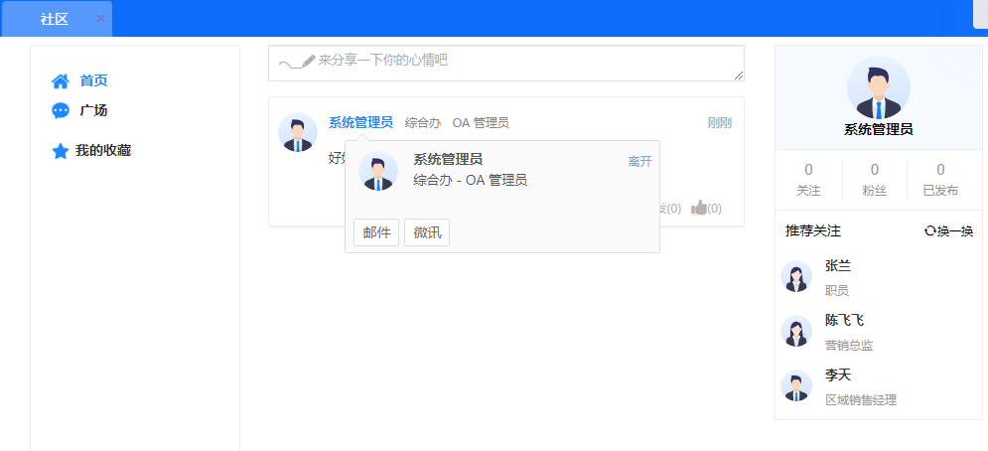Open the 广场 menu item
988x451 pixels.
click(93, 111)
